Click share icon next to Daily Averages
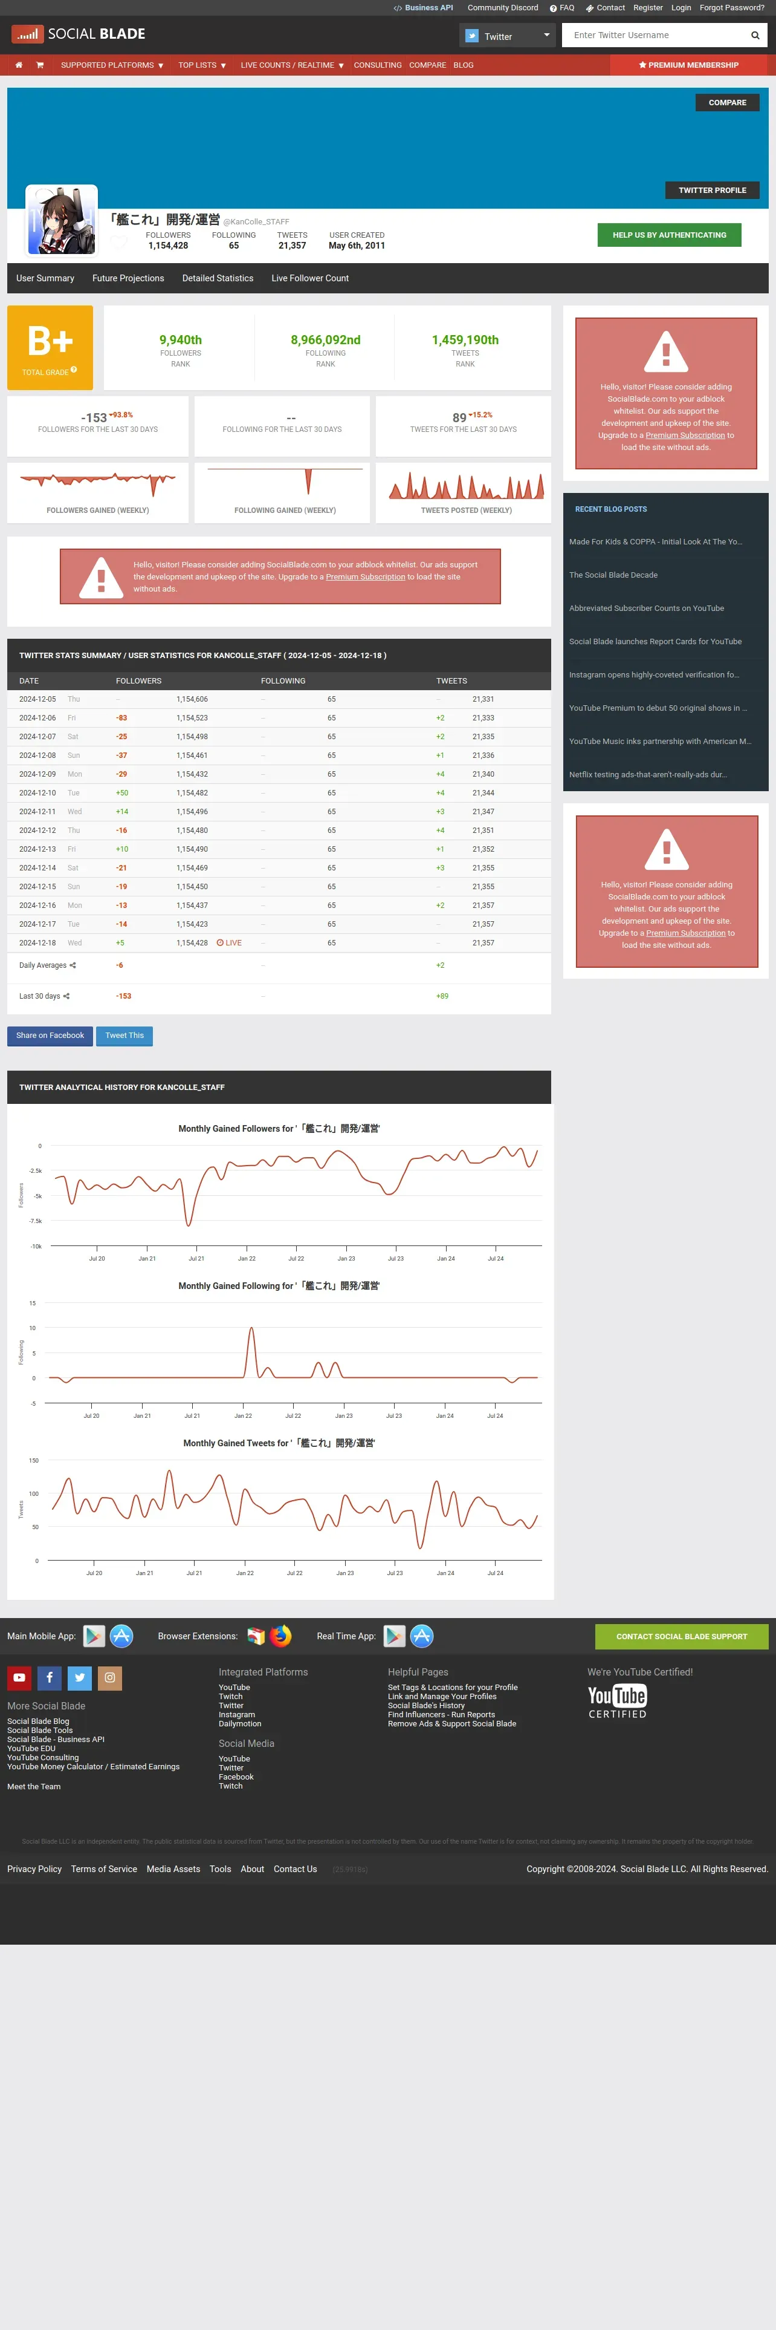The image size is (776, 2330). 73,965
